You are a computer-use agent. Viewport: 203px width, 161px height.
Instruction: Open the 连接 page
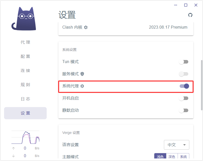coord(25,71)
